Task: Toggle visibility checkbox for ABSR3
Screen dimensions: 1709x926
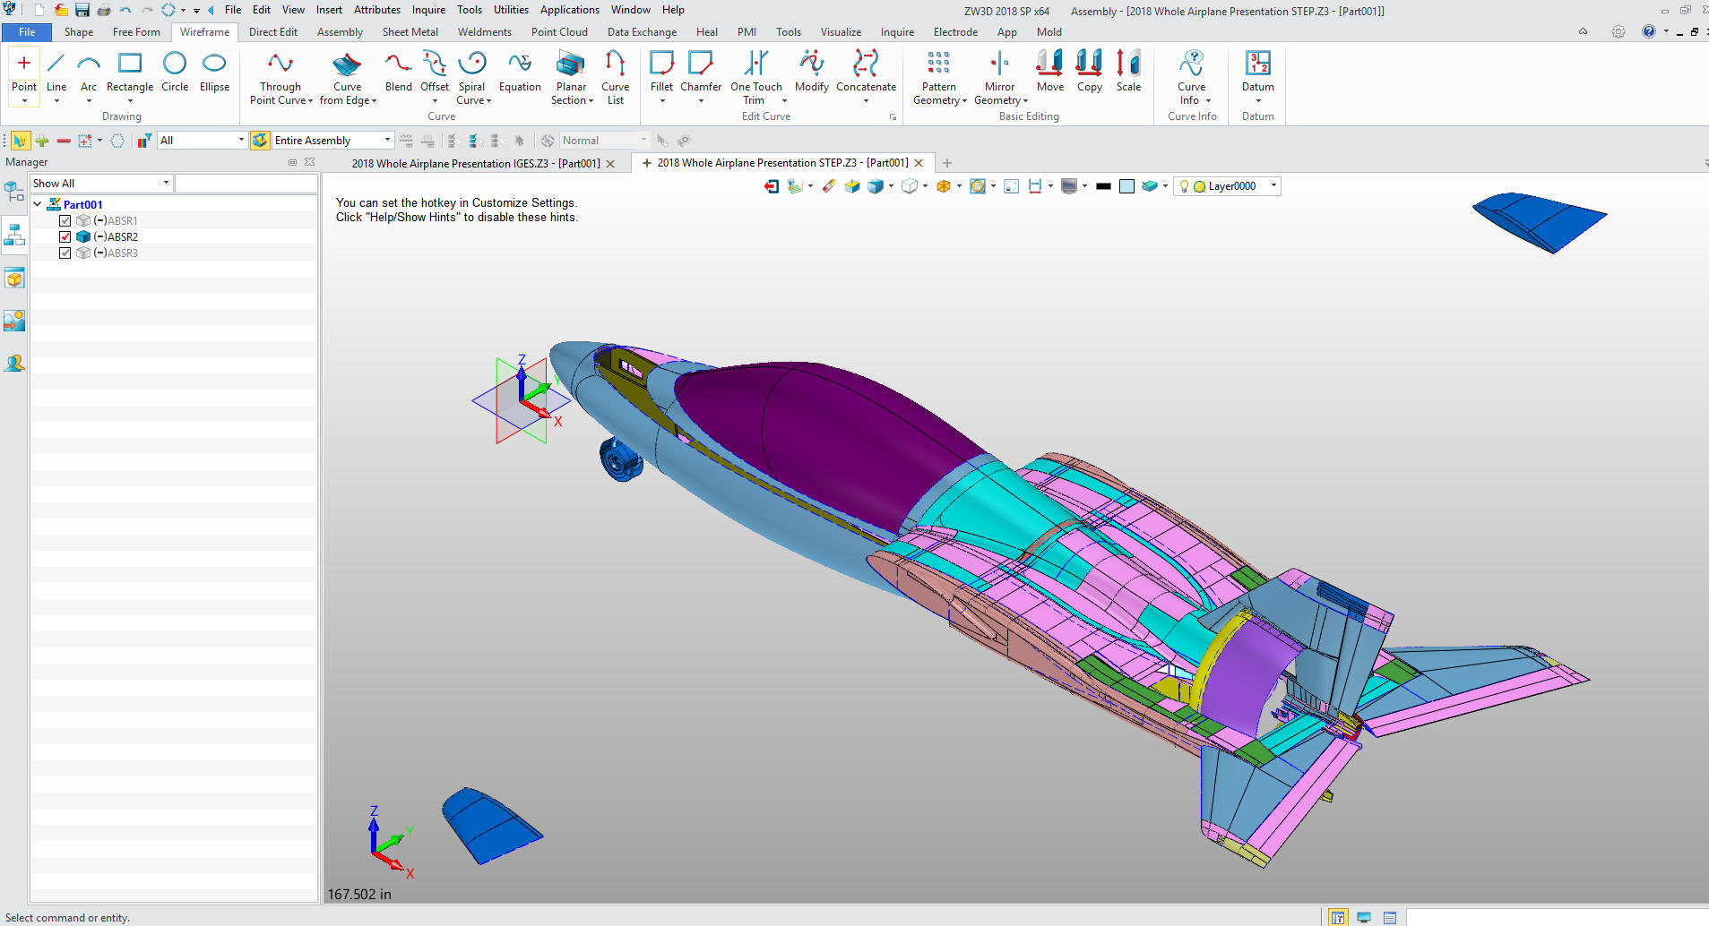Action: click(x=65, y=253)
